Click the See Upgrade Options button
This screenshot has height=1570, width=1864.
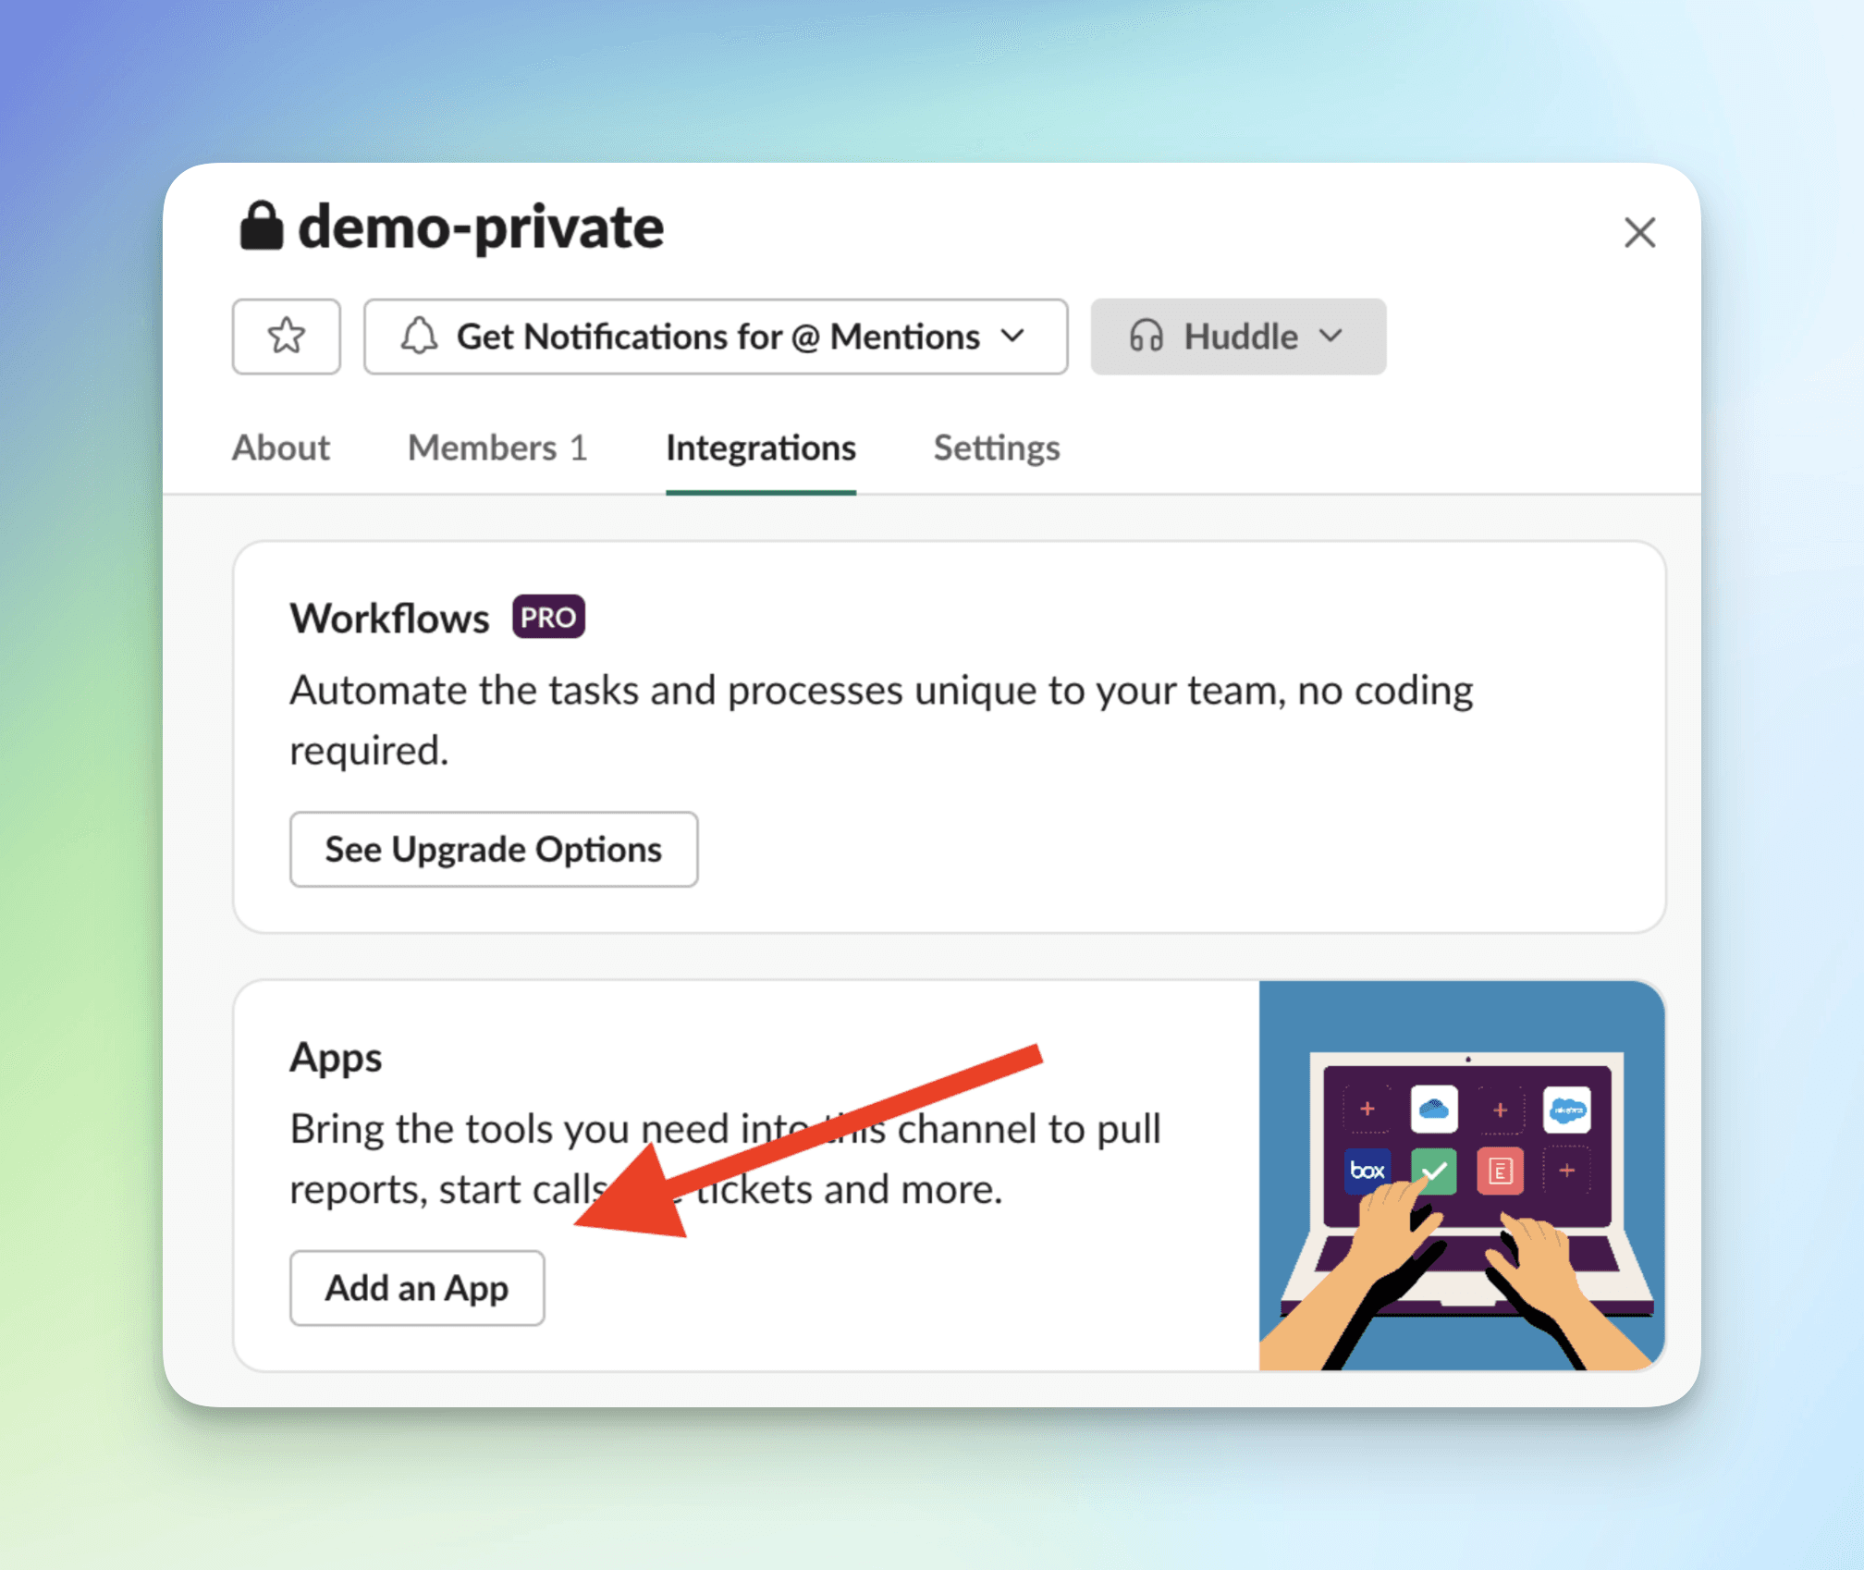pos(492,849)
